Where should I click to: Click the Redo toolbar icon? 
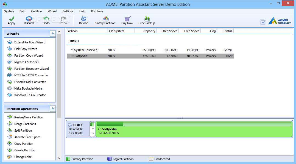tap(63, 18)
